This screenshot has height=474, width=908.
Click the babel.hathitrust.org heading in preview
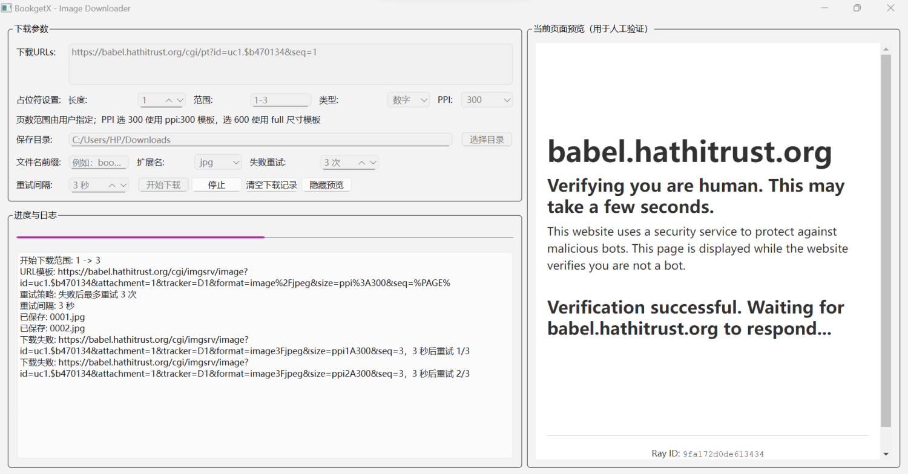click(689, 152)
